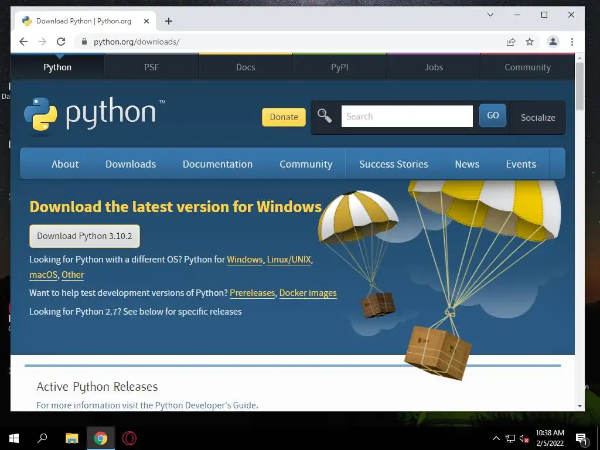
Task: Reload the page with refresh icon
Action: pos(61,42)
